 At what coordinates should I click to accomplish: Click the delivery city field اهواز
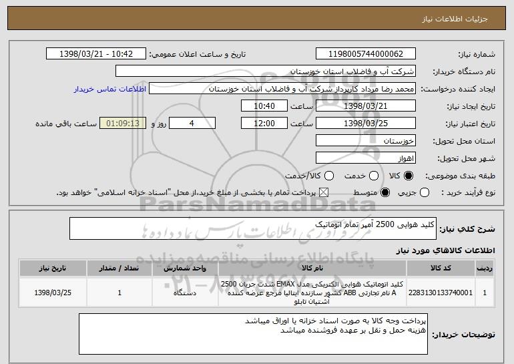coord(366,158)
